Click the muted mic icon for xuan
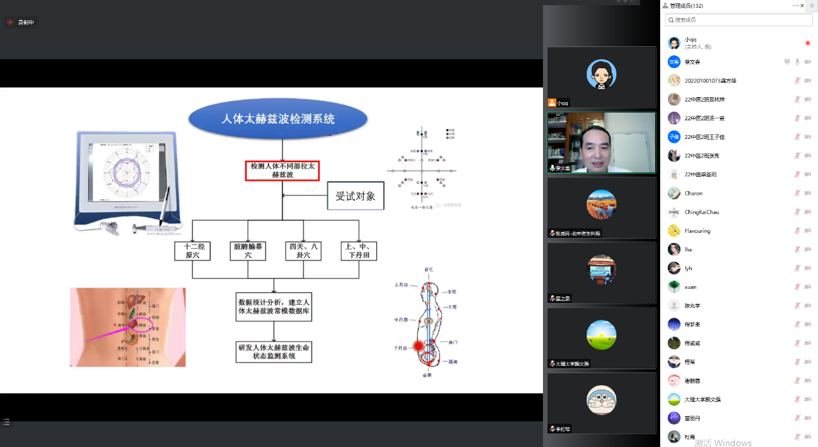Viewport: 818px width, 447px height. pos(797,287)
